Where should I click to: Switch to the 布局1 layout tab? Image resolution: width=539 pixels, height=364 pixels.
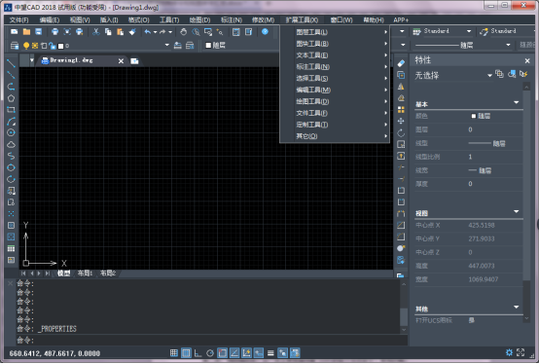click(x=85, y=273)
